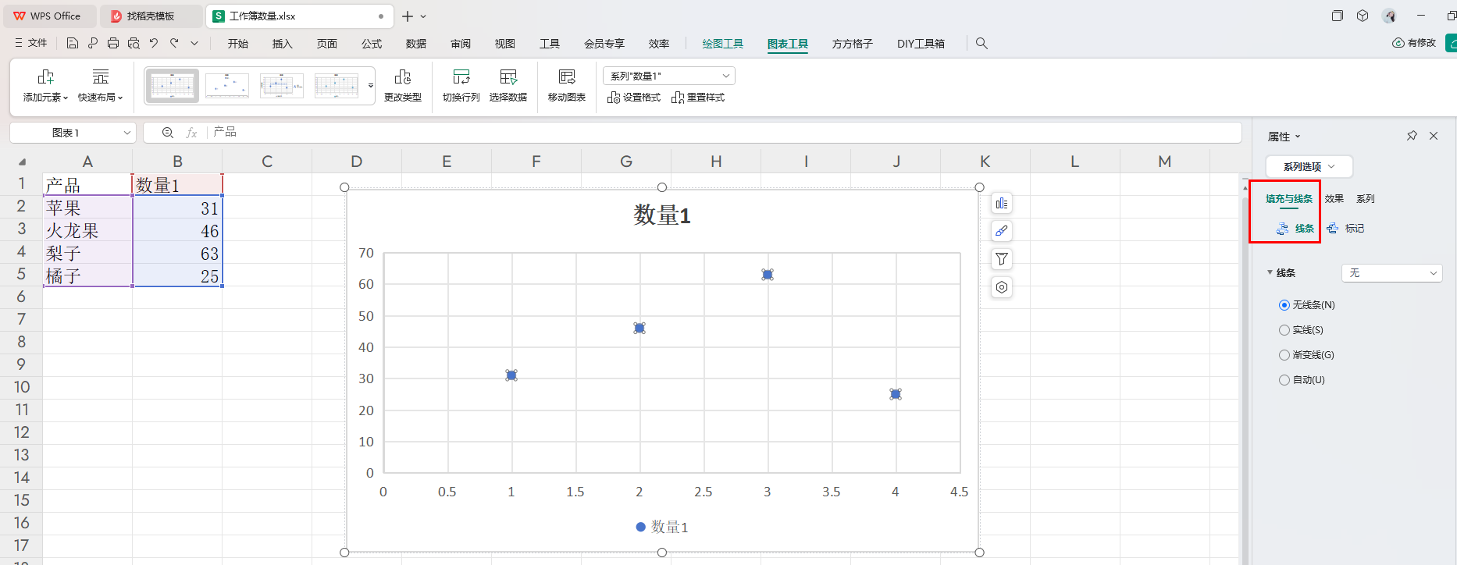Switch to 找稻壳模板 tab
The image size is (1457, 565).
point(151,16)
